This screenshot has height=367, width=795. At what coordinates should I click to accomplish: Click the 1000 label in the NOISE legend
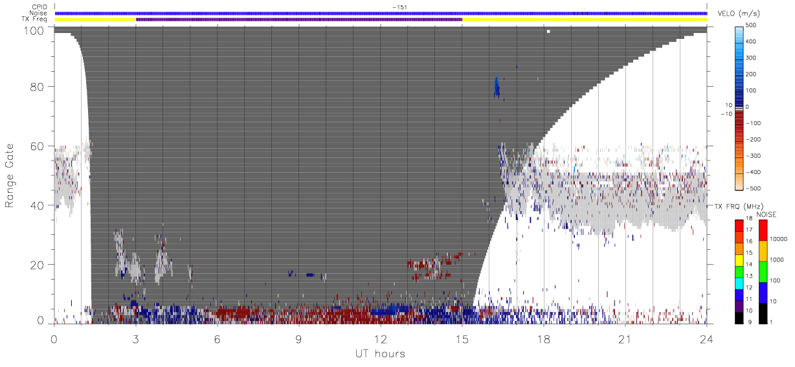[776, 260]
